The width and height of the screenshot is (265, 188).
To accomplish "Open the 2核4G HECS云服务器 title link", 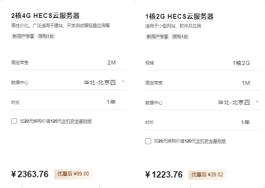I will (x=45, y=15).
